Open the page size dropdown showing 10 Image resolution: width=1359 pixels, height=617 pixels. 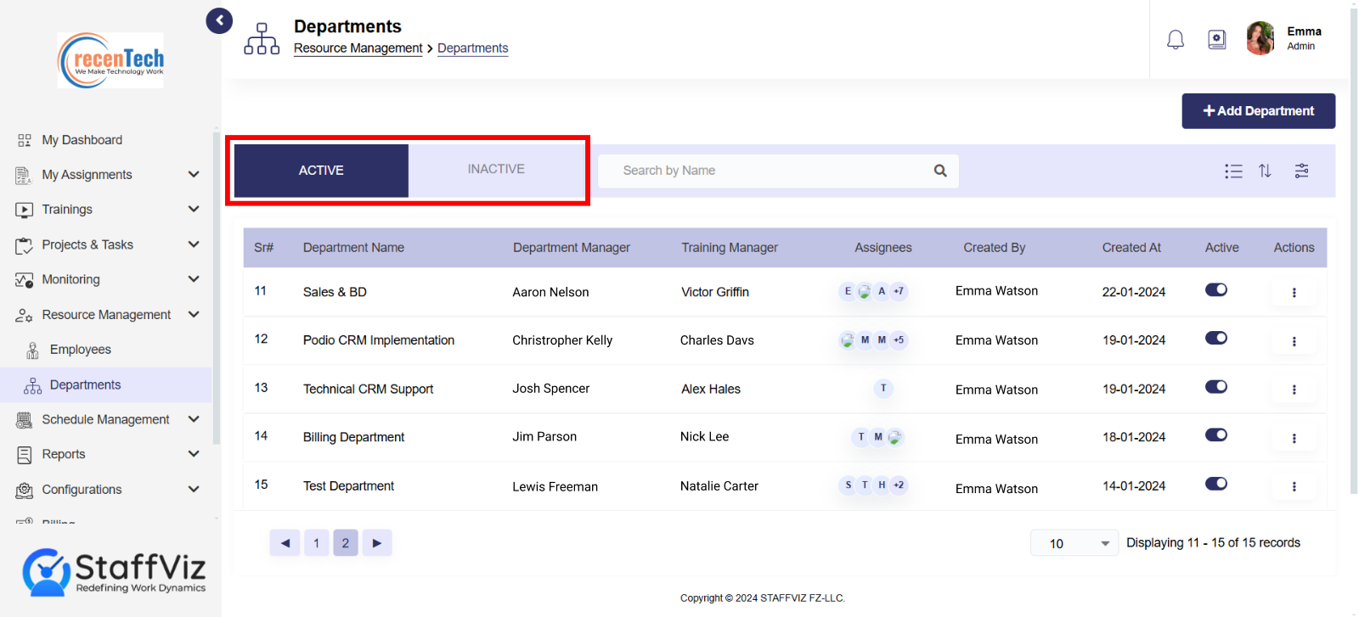(1074, 543)
